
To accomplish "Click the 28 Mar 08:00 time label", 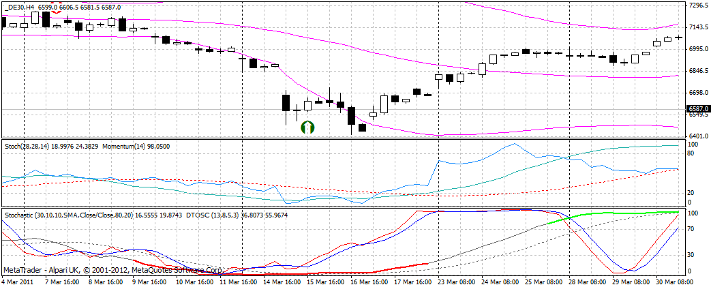I will tap(588, 282).
